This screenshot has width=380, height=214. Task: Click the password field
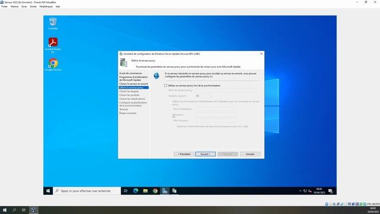click(216, 121)
